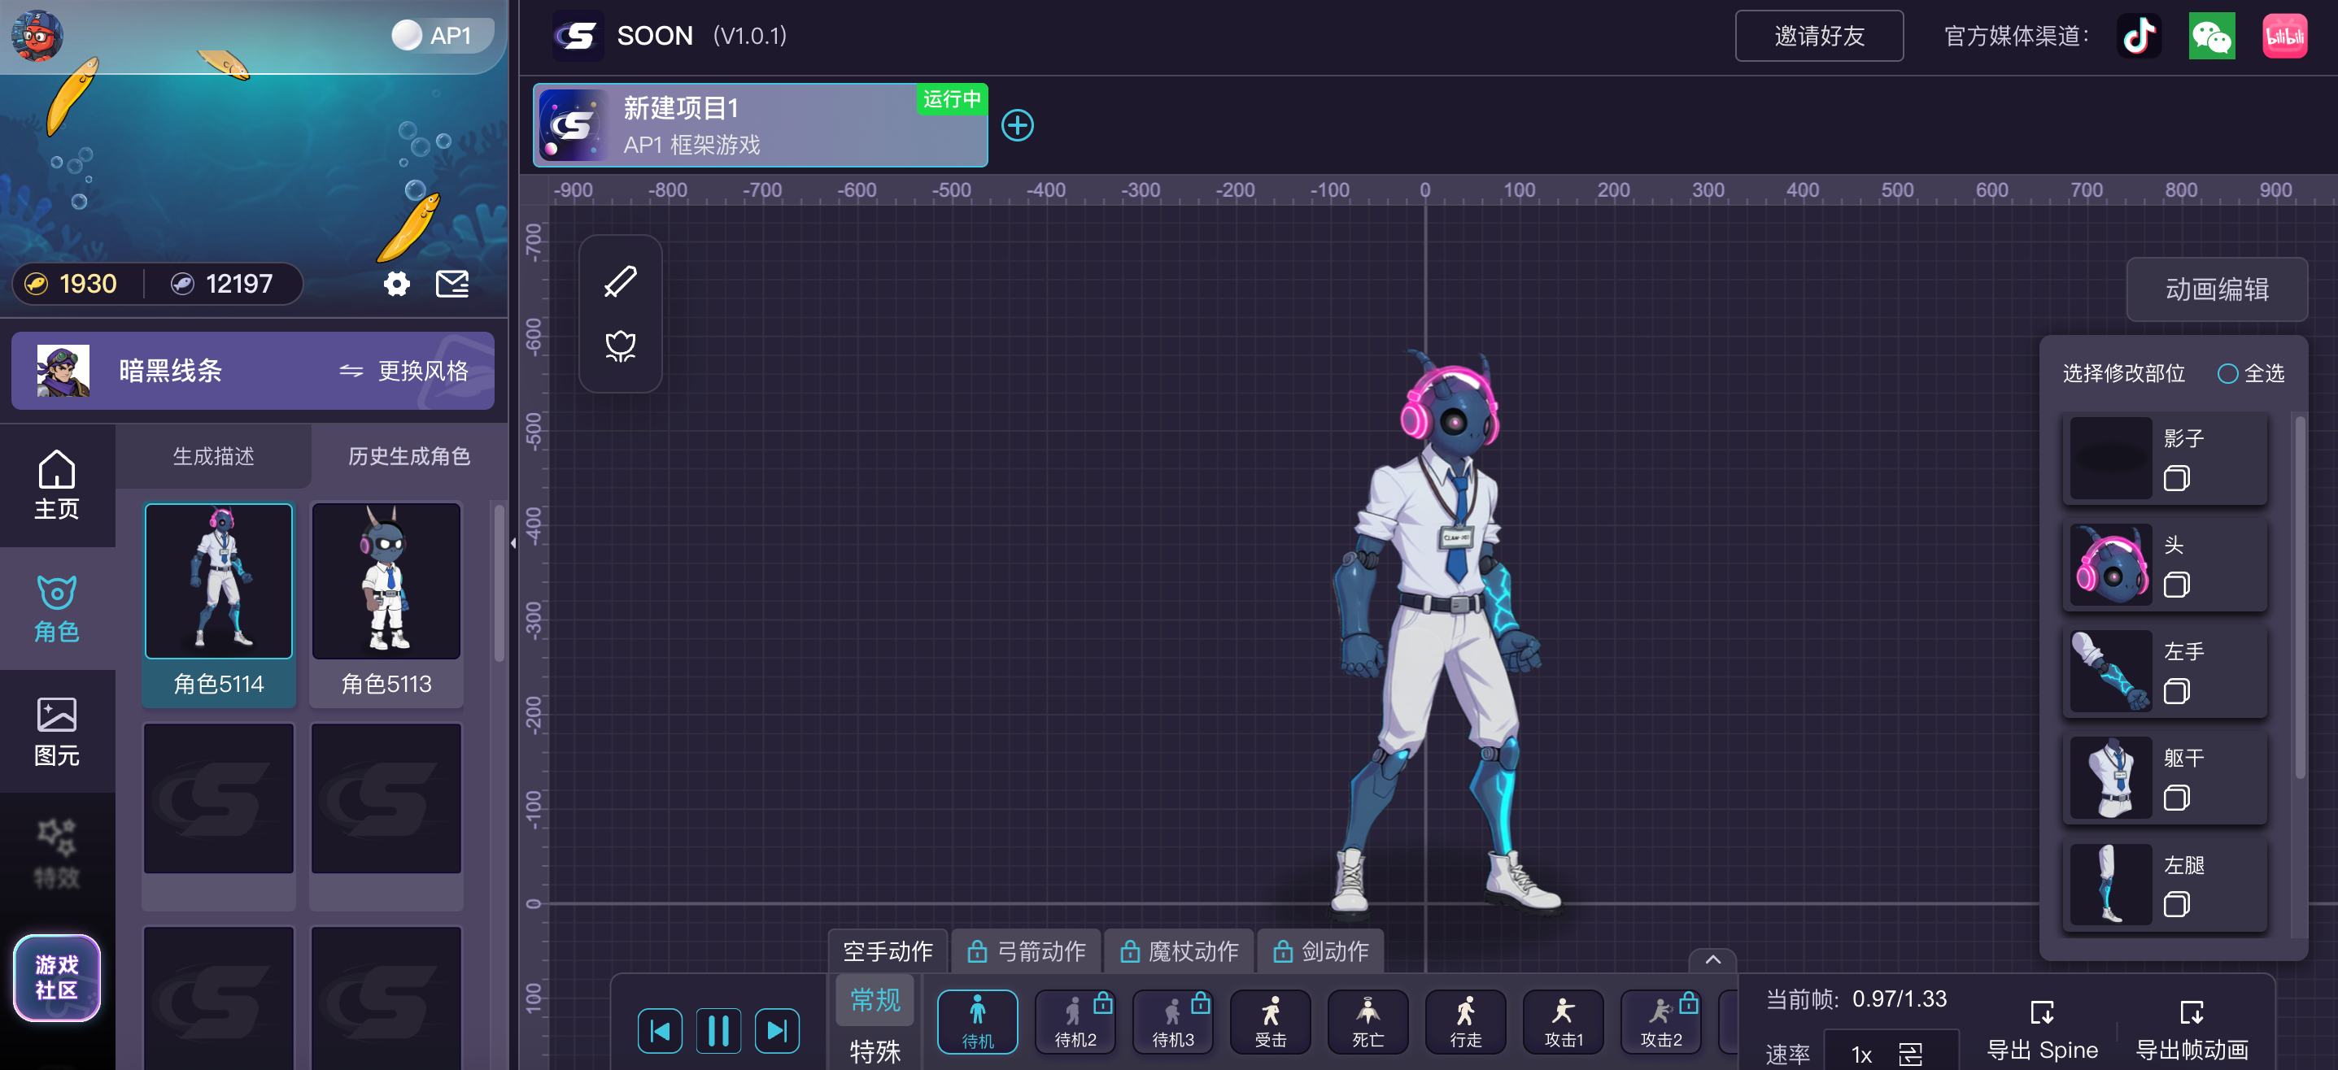Open TikTok official media channel
This screenshot has height=1070, width=2338.
[2139, 37]
